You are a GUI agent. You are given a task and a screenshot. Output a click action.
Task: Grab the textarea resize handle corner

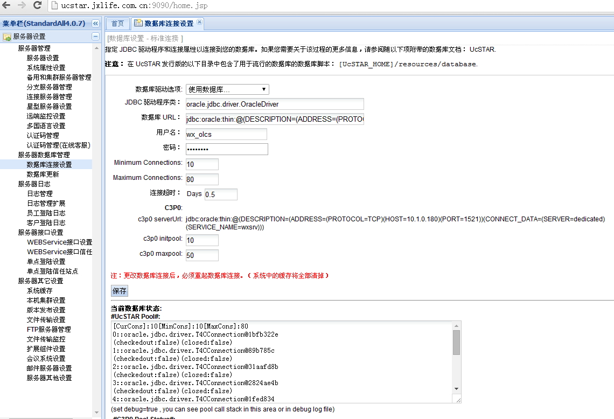[458, 400]
